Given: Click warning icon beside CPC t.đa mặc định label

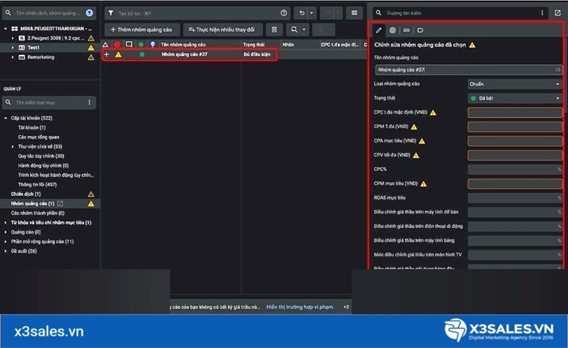Looking at the screenshot, I should click(x=433, y=113).
